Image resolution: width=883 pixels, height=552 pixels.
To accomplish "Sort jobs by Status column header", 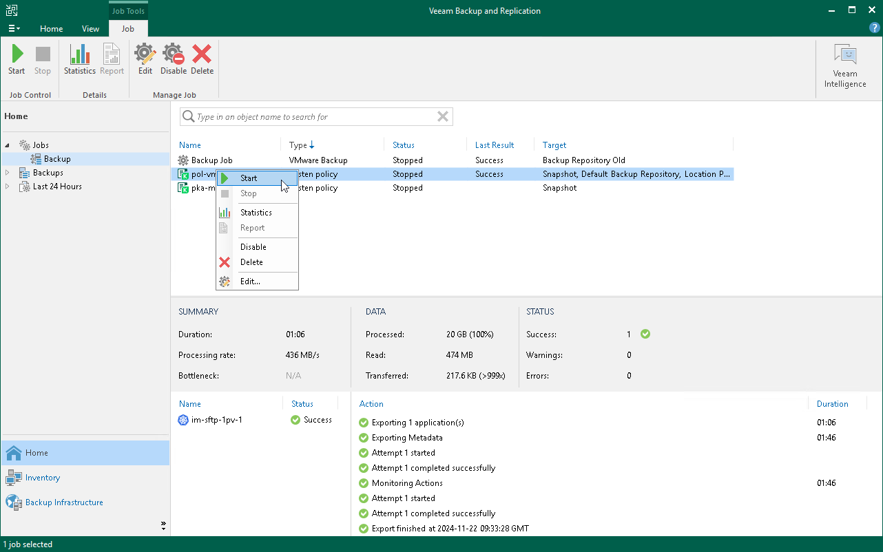I will (x=404, y=145).
